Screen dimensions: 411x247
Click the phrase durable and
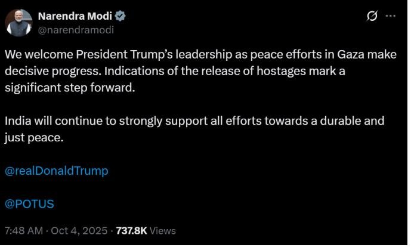(352, 121)
